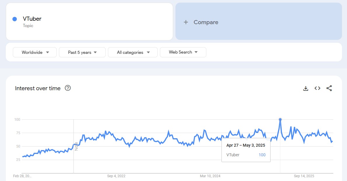The image size is (347, 181).
Task: Click the Sep 14, 2025 axis label
Action: [x=304, y=176]
